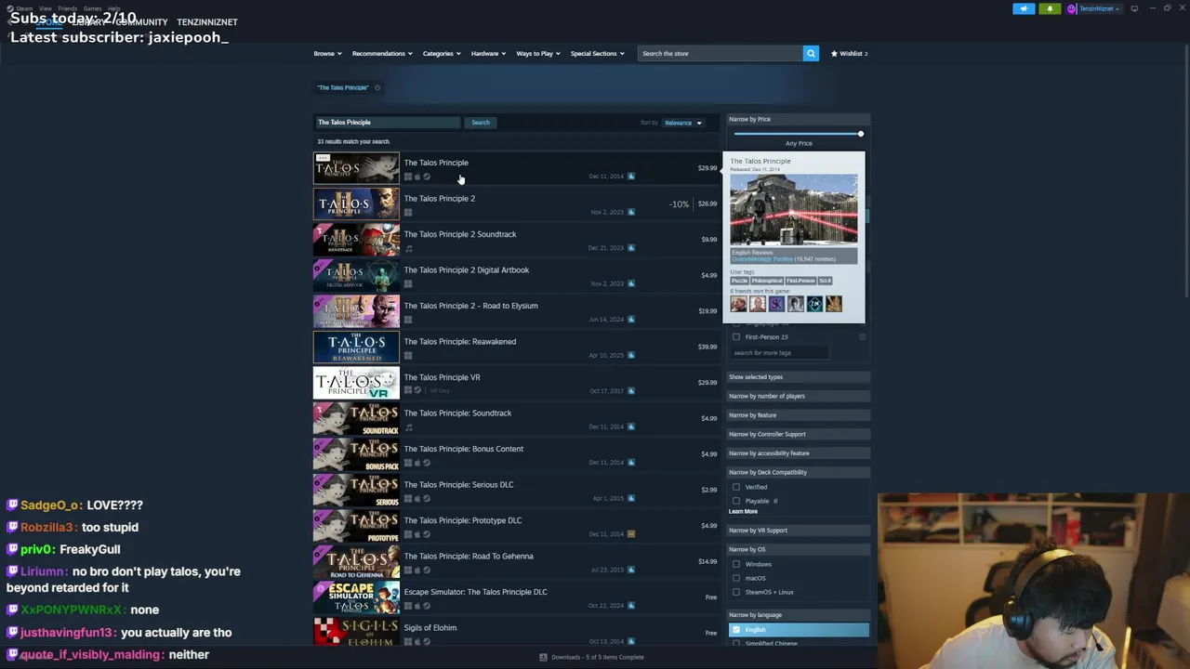The height and width of the screenshot is (669, 1190).
Task: Expand Narrow by number of players
Action: tap(798, 396)
